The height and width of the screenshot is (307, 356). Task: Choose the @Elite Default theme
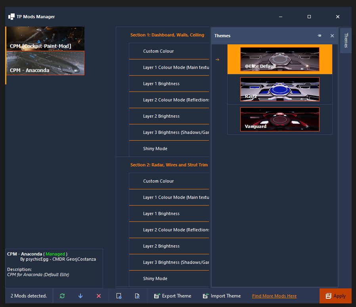280,59
